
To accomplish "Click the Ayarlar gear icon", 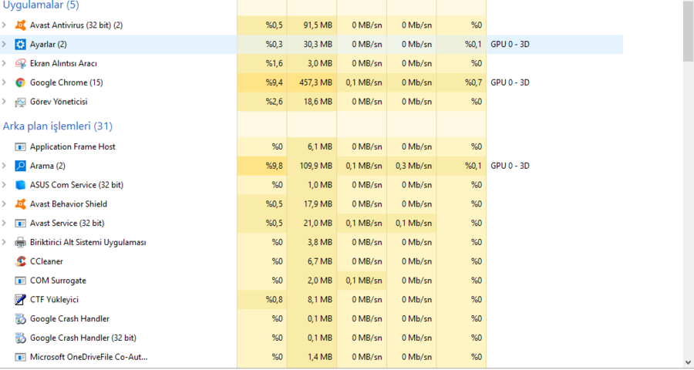I will pos(20,44).
